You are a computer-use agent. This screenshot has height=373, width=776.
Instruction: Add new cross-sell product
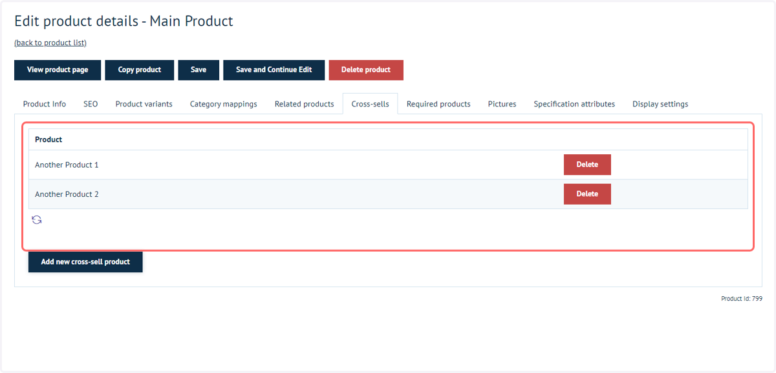pos(85,262)
